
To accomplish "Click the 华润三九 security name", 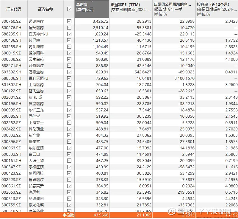I will (36, 110).
